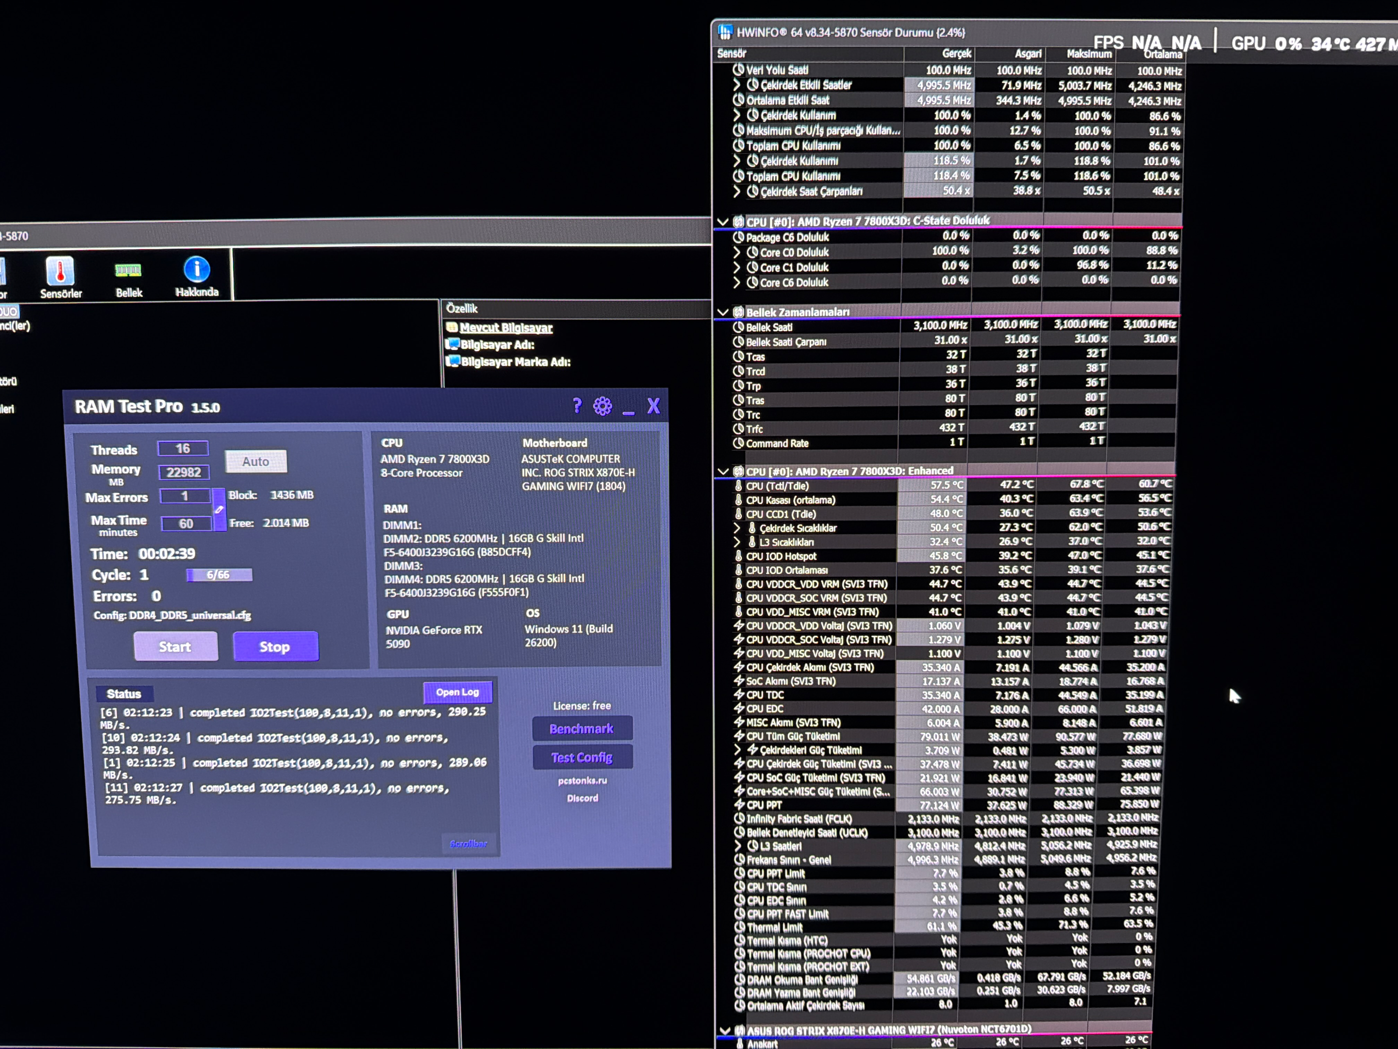The width and height of the screenshot is (1398, 1049).
Task: Open the Discord link in RAM Test Pro
Action: coord(582,798)
